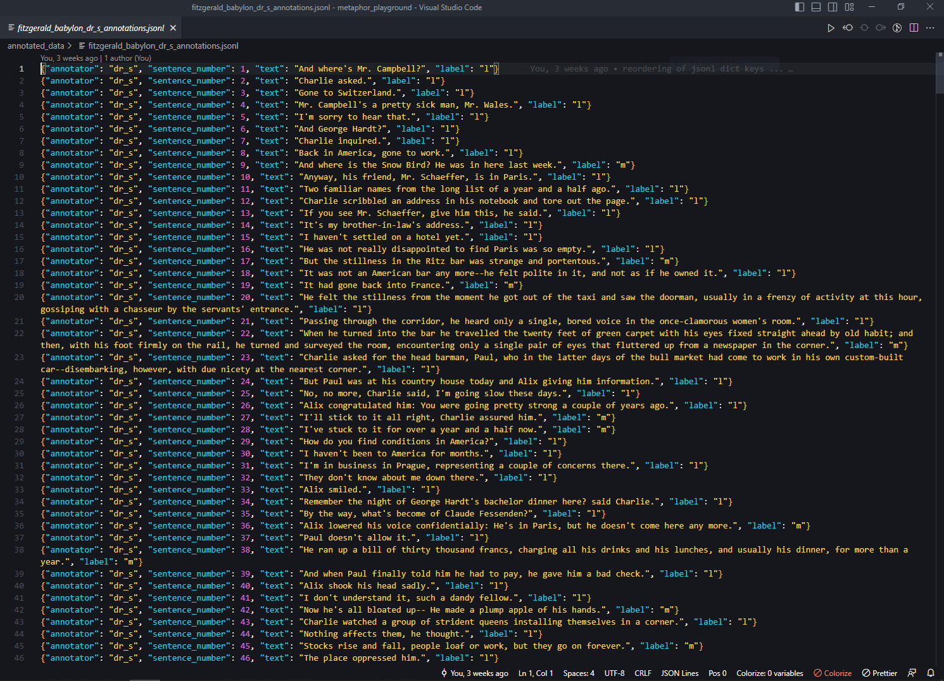Screen dimensions: 944x681
Task: Minimize the Visual Studio Code window
Action: point(872,7)
